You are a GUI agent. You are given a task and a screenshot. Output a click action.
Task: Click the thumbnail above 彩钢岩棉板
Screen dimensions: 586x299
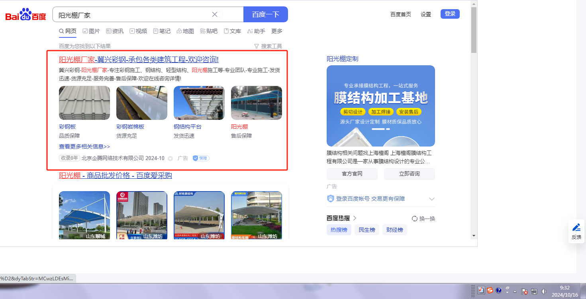point(142,103)
